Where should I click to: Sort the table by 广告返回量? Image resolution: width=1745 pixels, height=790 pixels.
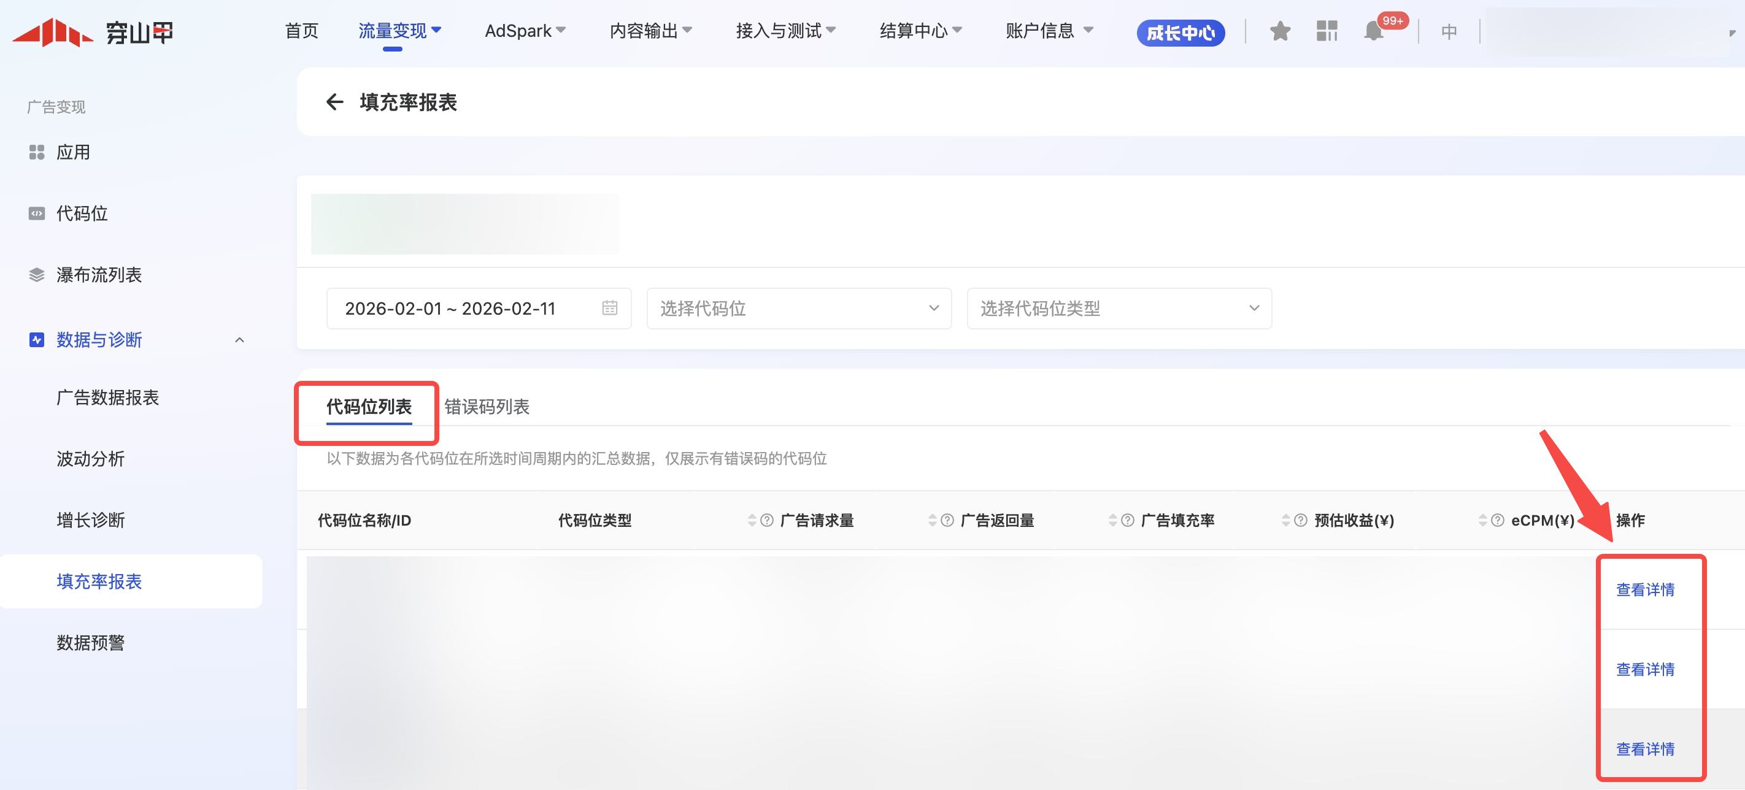tap(932, 521)
